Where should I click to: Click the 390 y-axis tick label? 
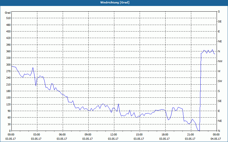pos(9,45)
